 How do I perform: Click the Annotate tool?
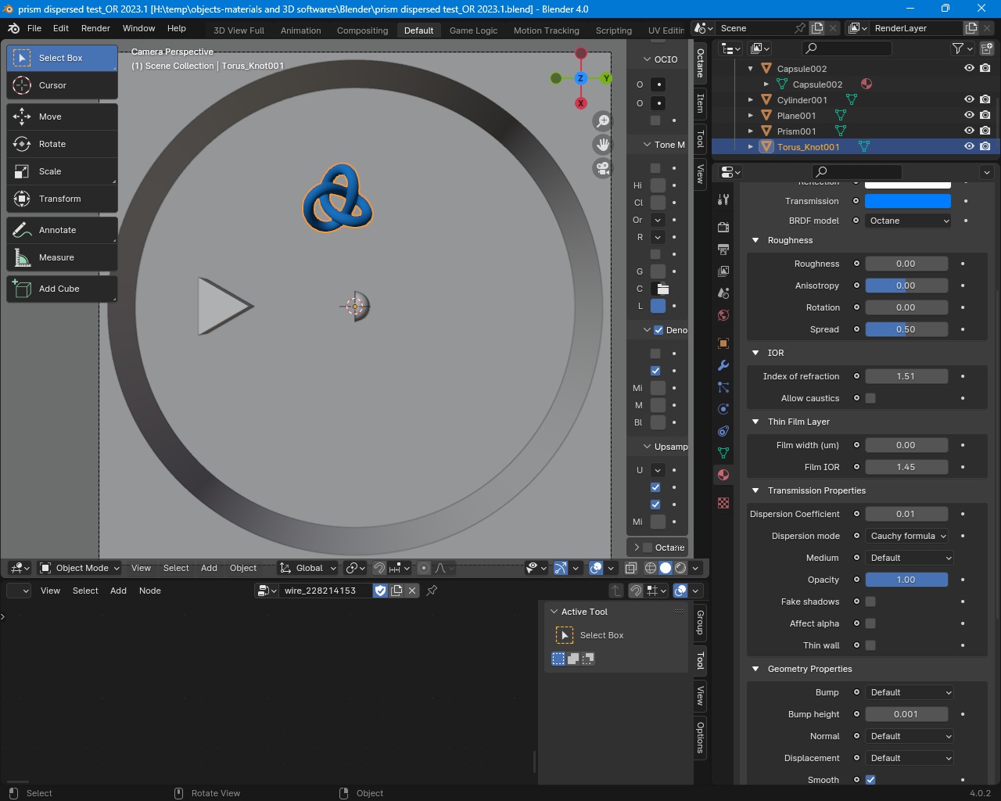[x=62, y=230]
